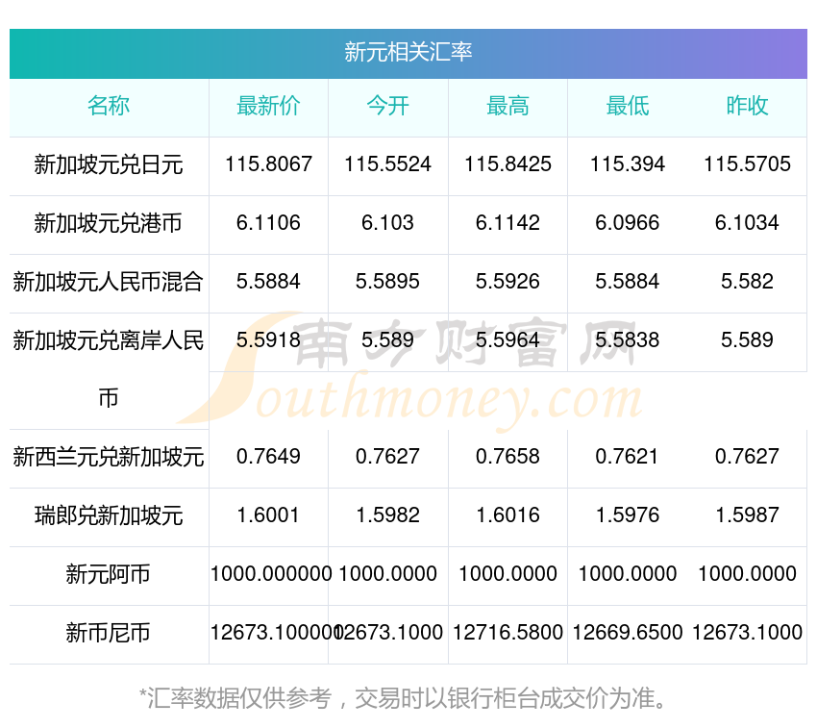Select 5.589 in the 昨收 column
The width and height of the screenshot is (817, 728).
pyautogui.click(x=747, y=340)
